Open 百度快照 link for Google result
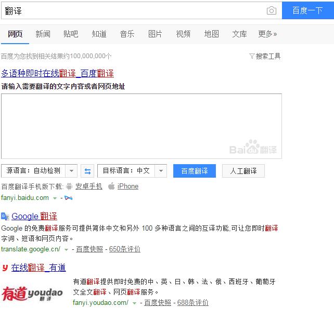 (x=89, y=249)
